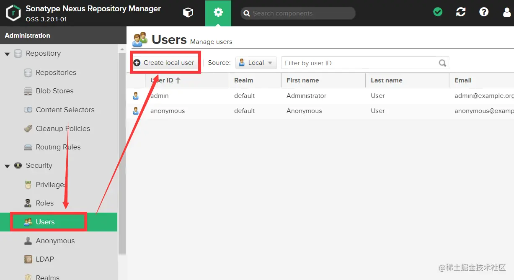Open the Source Local dropdown
Screen dimensions: 514x280
(256, 63)
